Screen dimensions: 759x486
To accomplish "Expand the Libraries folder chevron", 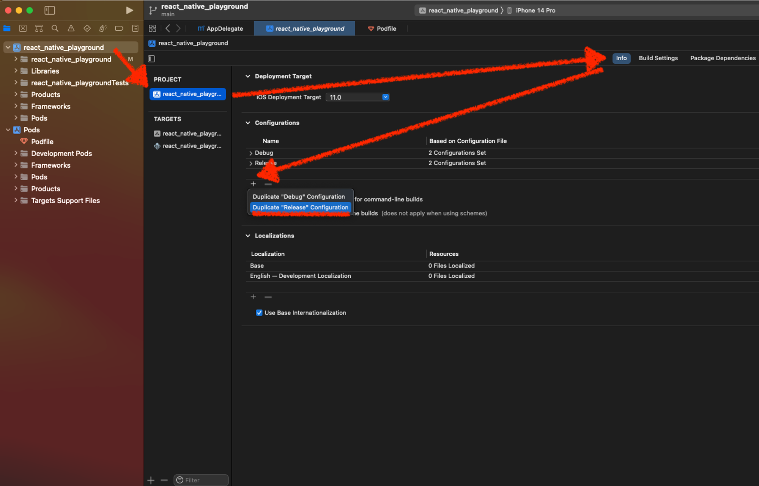I will click(x=16, y=71).
